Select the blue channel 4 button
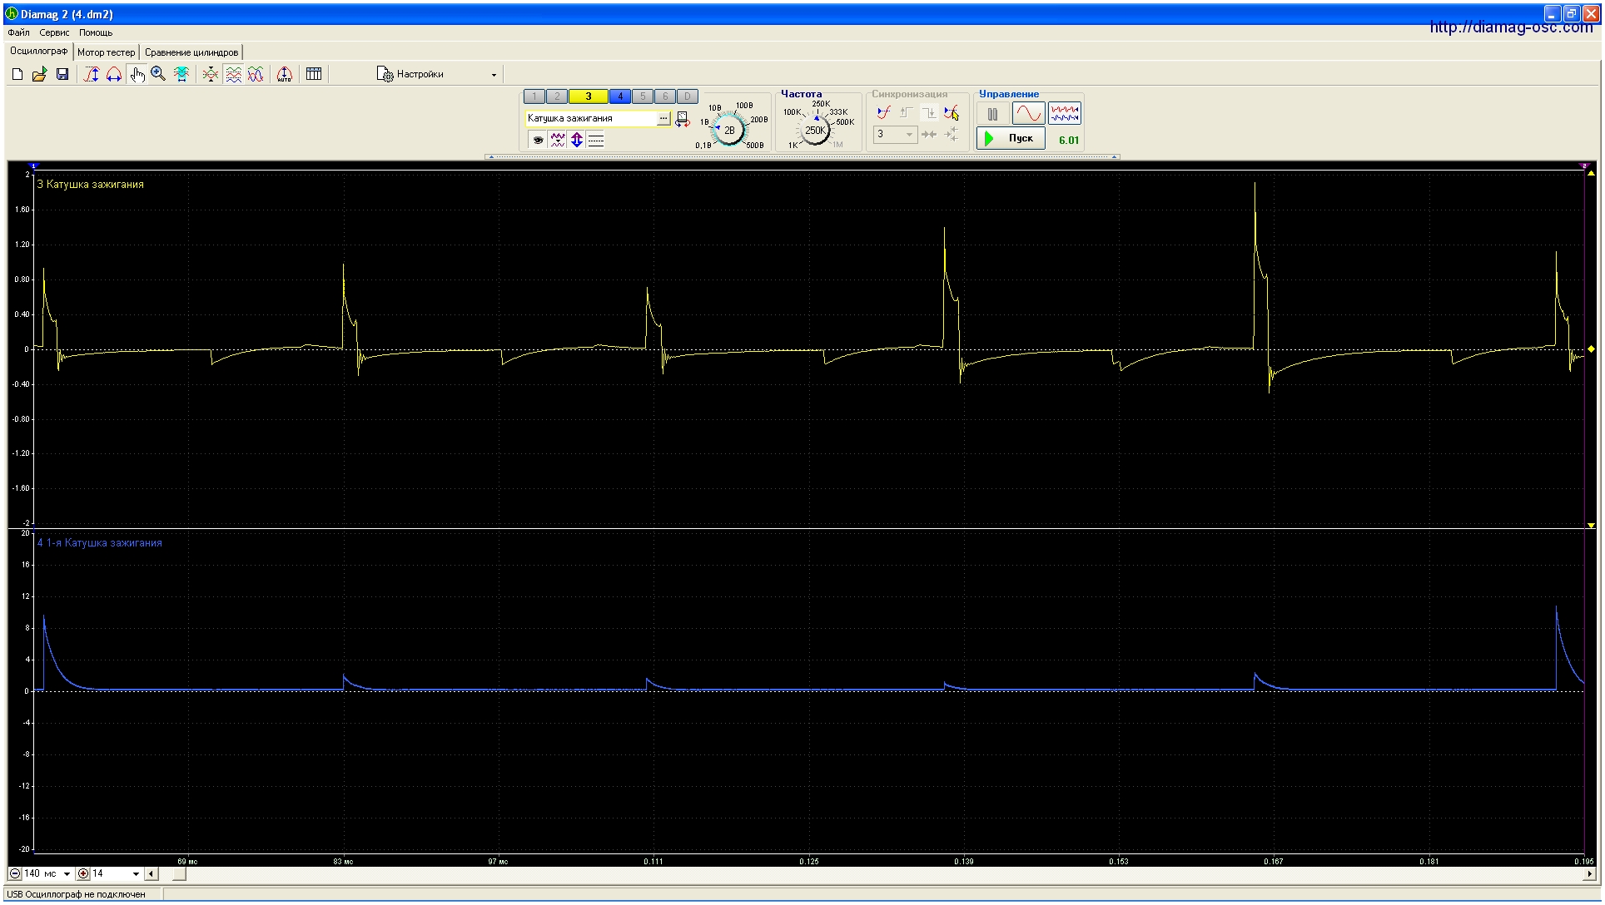 click(620, 96)
